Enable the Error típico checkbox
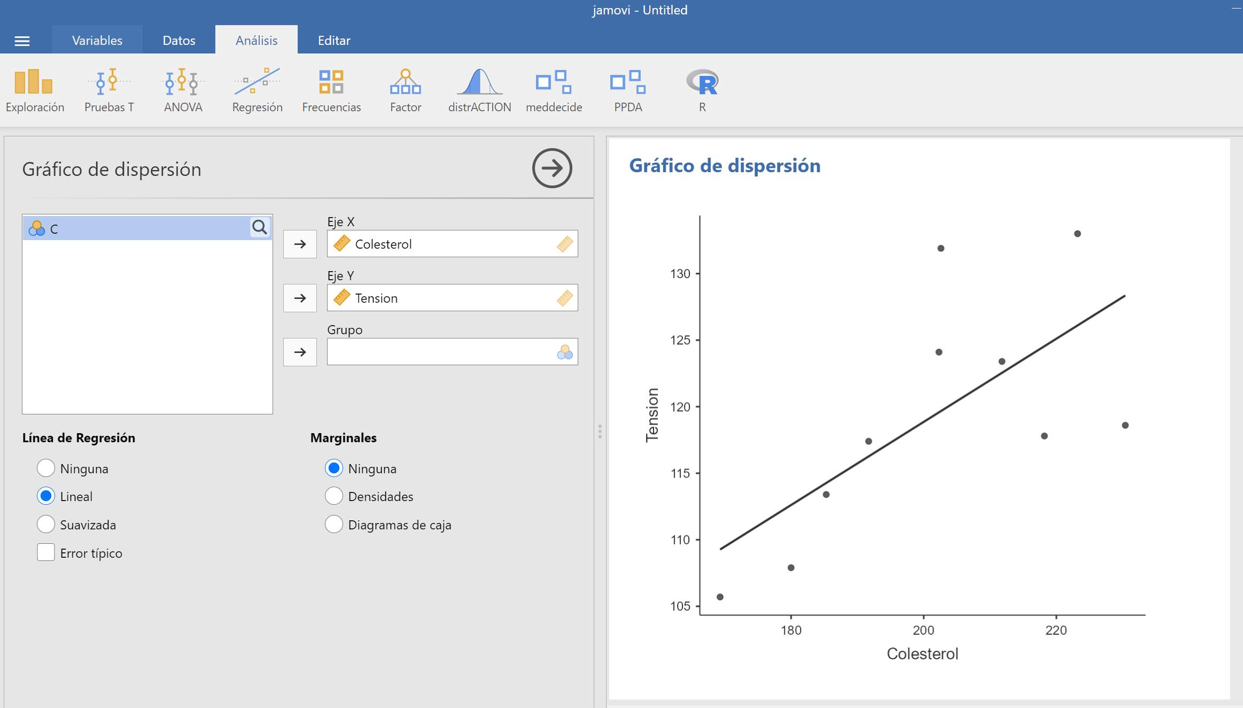The image size is (1243, 708). click(46, 552)
